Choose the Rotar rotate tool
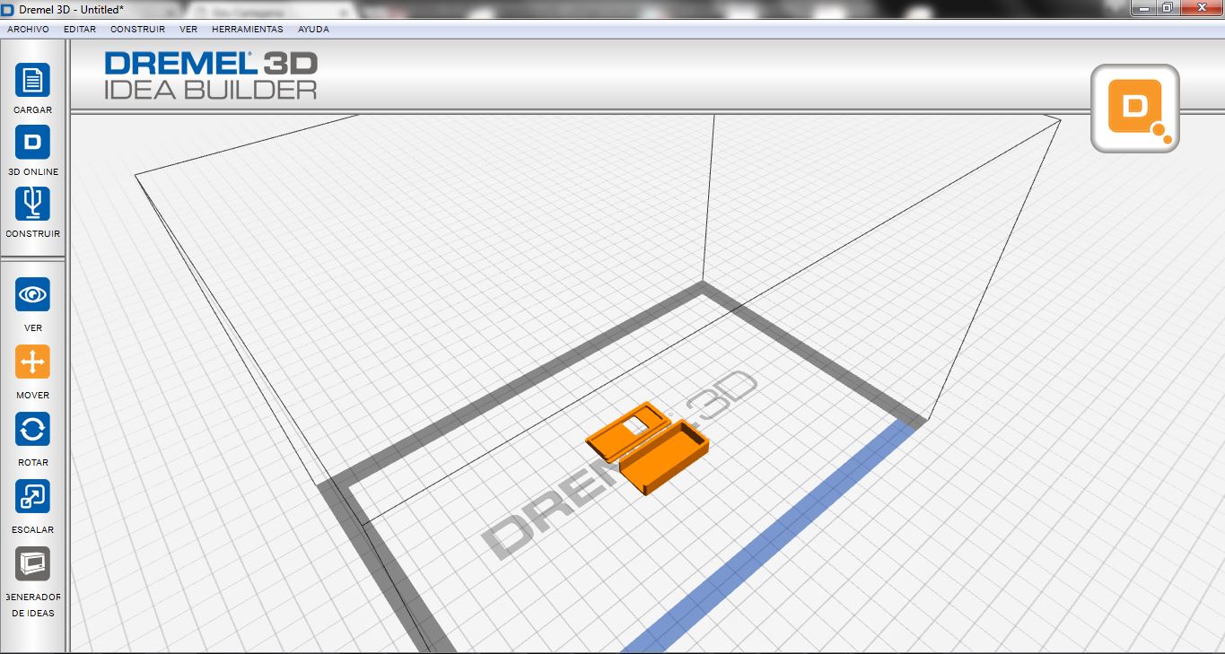The height and width of the screenshot is (654, 1225). [x=32, y=429]
